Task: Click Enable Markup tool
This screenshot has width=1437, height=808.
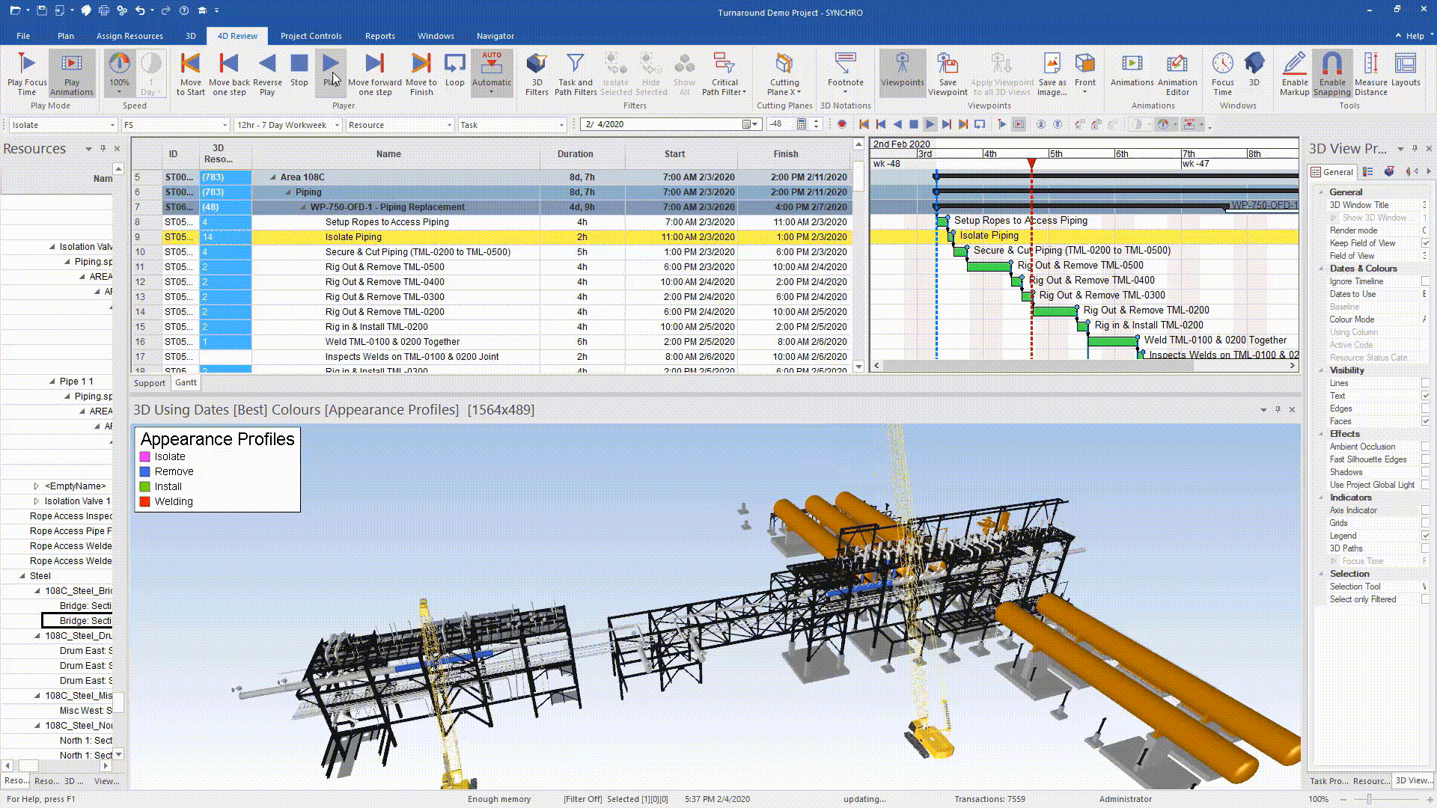Action: coord(1294,73)
